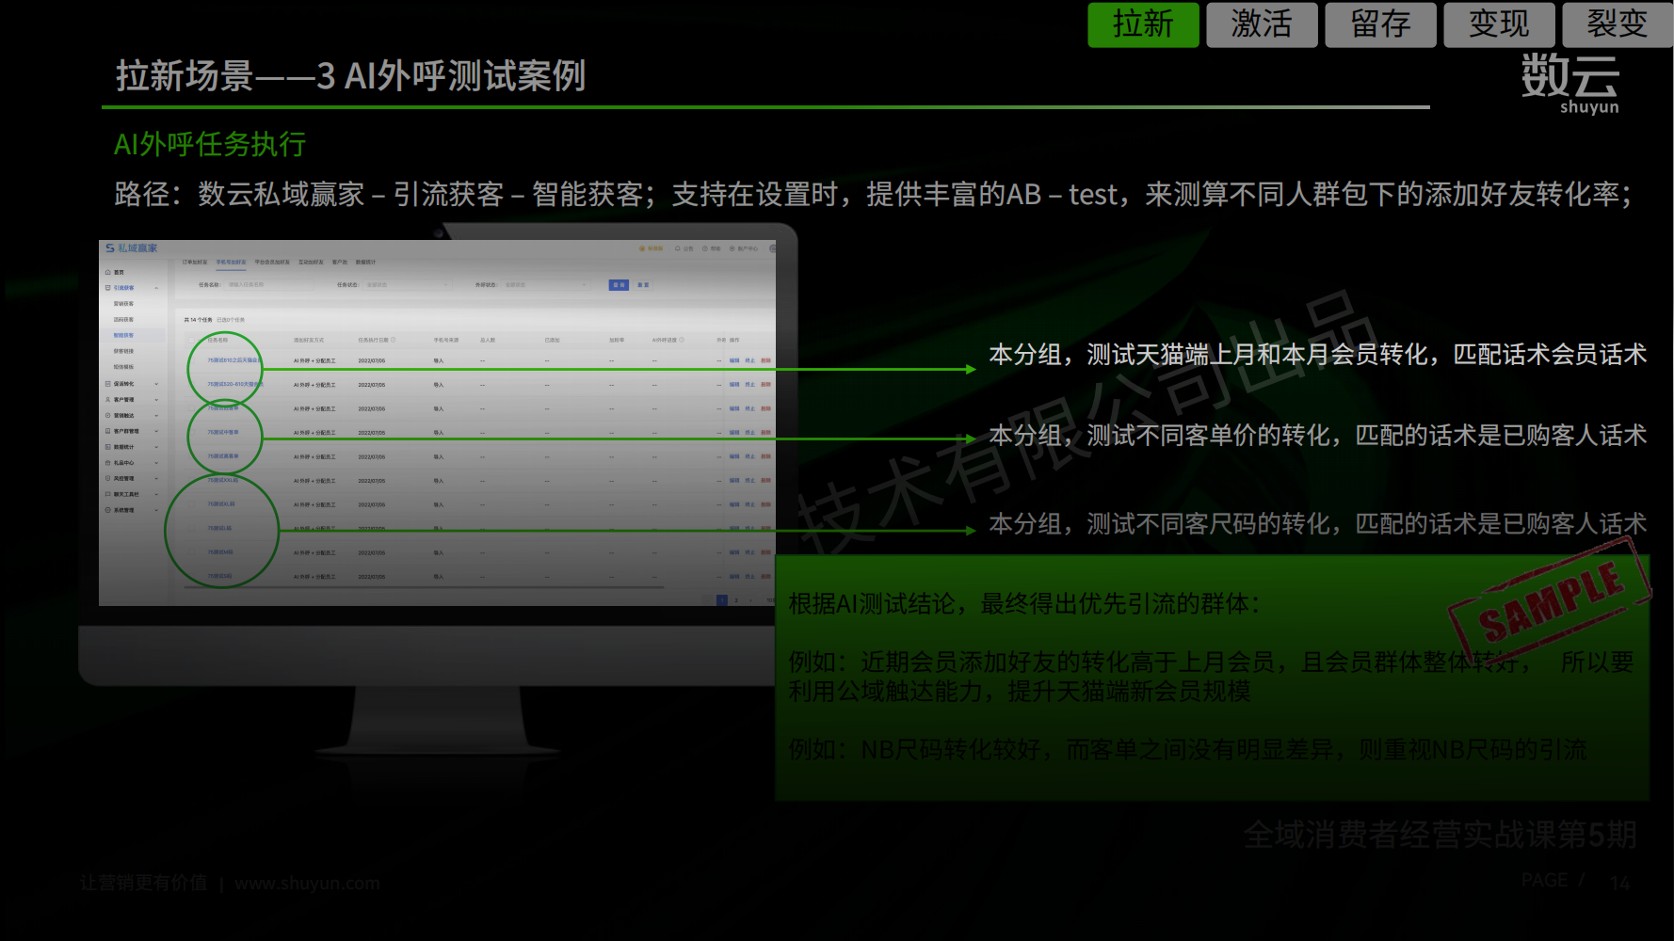Check the row 75测试中客单
The image size is (1674, 941).
191,433
